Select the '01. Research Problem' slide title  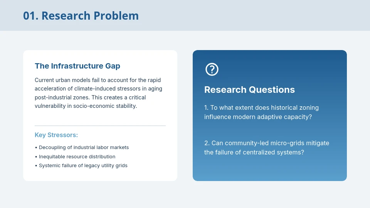pos(81,16)
